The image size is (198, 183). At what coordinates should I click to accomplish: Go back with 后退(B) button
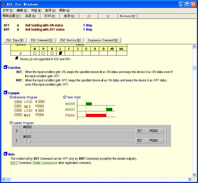pyautogui.click(x=30, y=16)
